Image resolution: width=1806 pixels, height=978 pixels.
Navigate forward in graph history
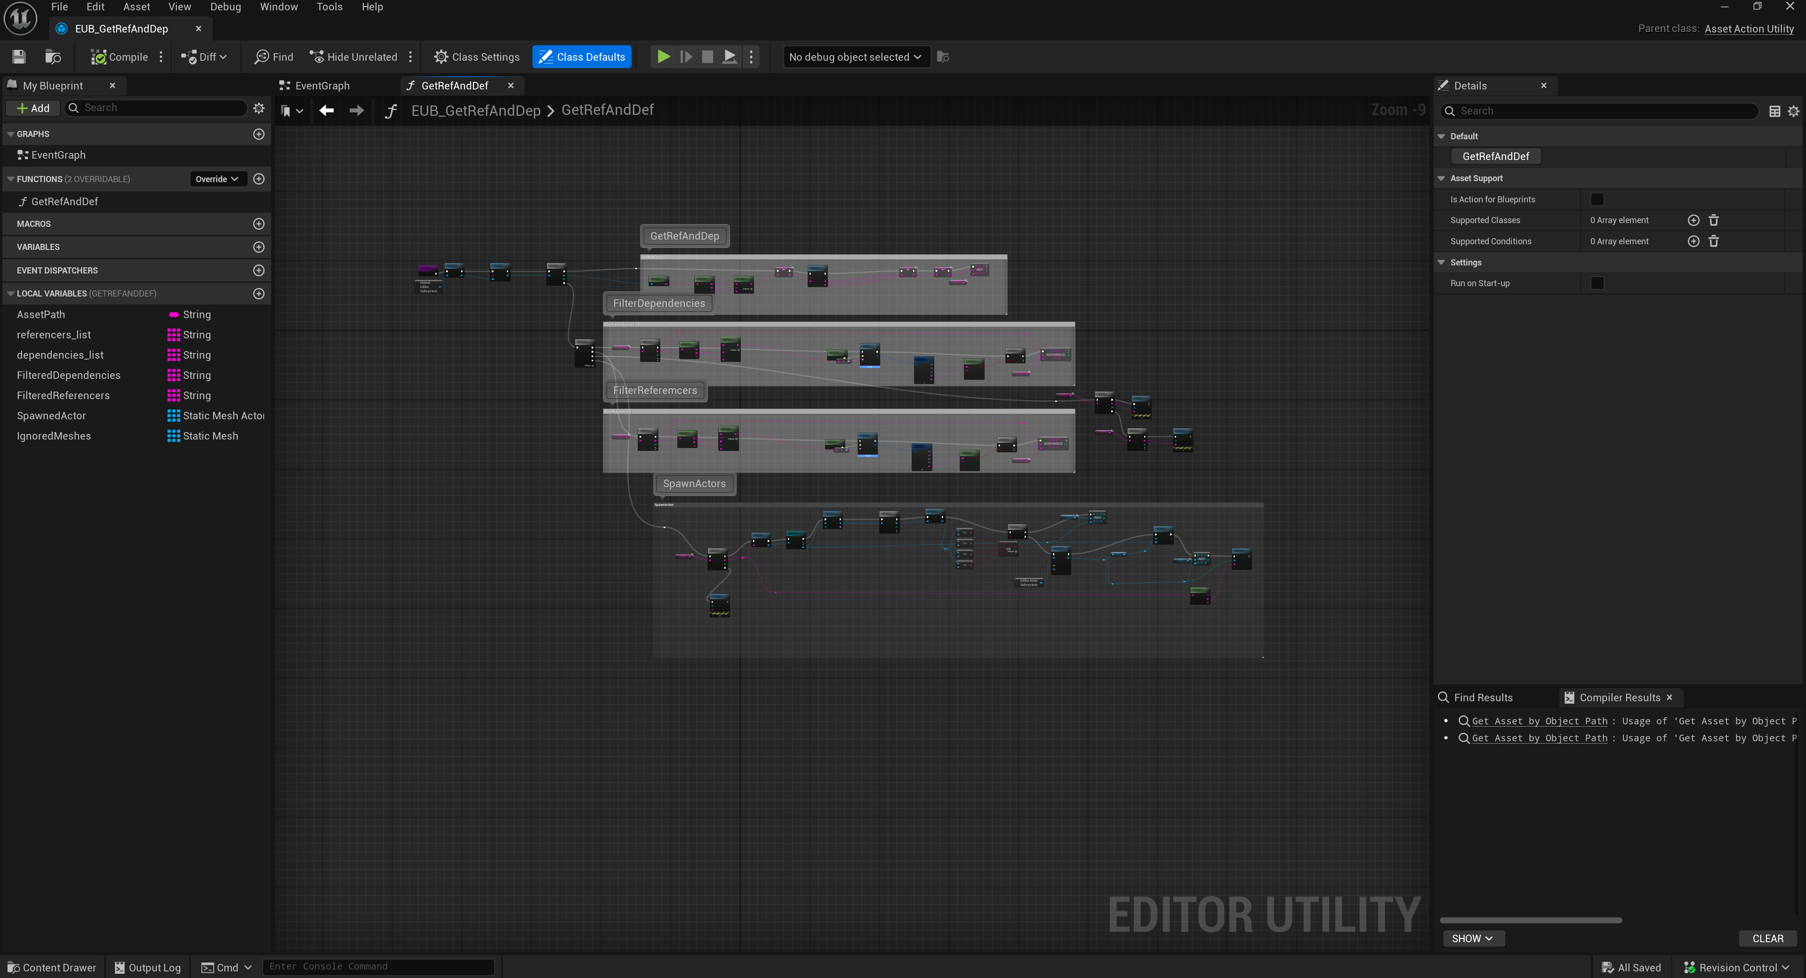pos(356,110)
